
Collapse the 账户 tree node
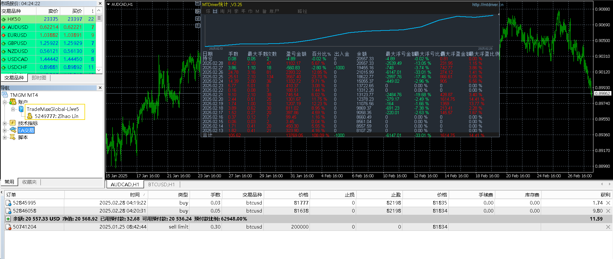point(5,102)
